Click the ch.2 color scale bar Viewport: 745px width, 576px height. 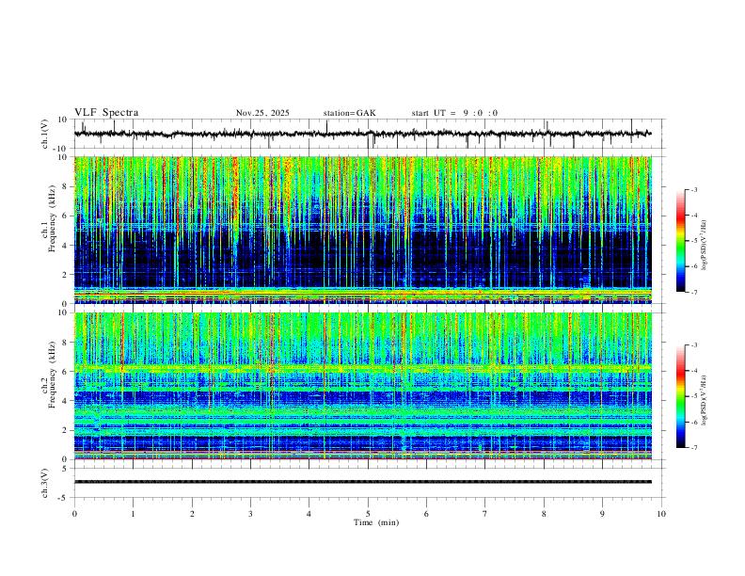pyautogui.click(x=680, y=396)
